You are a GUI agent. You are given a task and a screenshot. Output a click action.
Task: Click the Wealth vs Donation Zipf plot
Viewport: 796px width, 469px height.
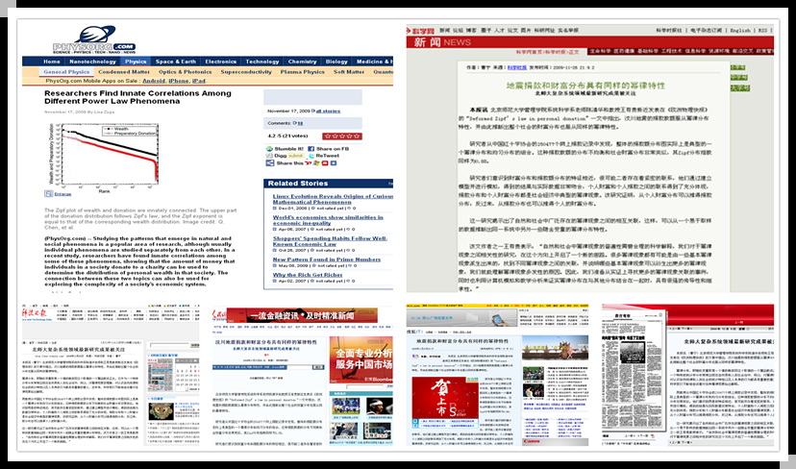[x=104, y=157]
